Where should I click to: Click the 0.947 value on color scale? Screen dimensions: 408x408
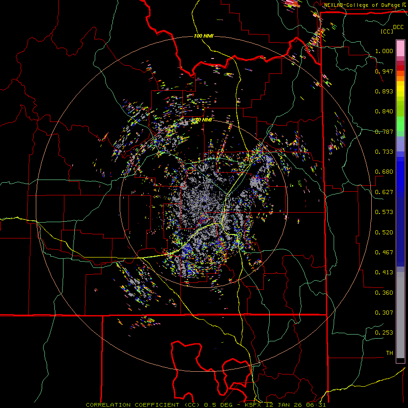pos(384,71)
